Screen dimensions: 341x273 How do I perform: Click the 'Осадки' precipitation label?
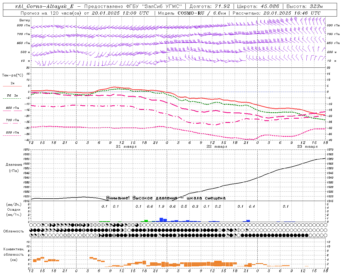tap(14, 210)
